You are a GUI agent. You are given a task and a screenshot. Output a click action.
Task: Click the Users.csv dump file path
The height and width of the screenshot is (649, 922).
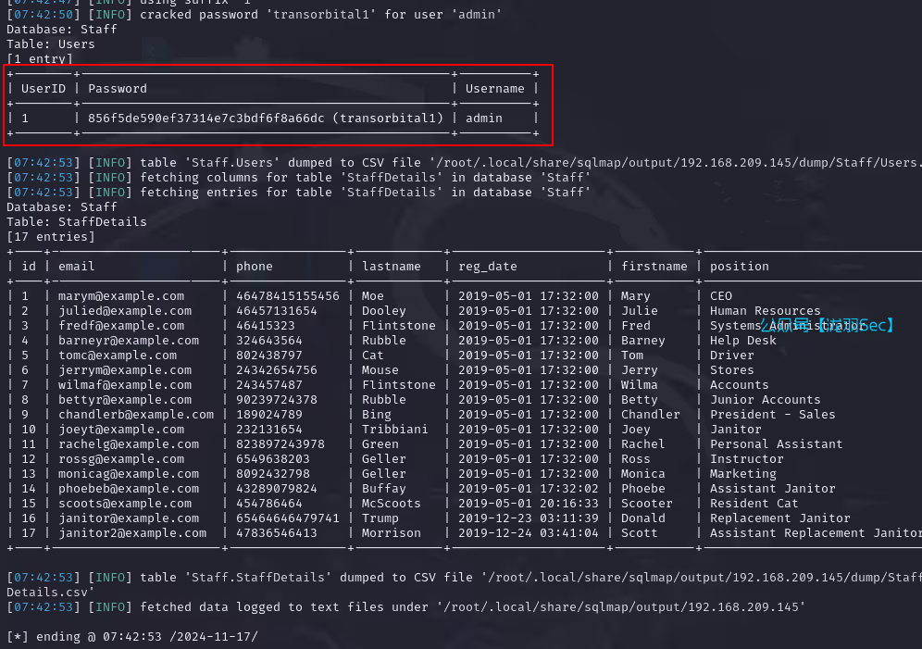(x=679, y=163)
